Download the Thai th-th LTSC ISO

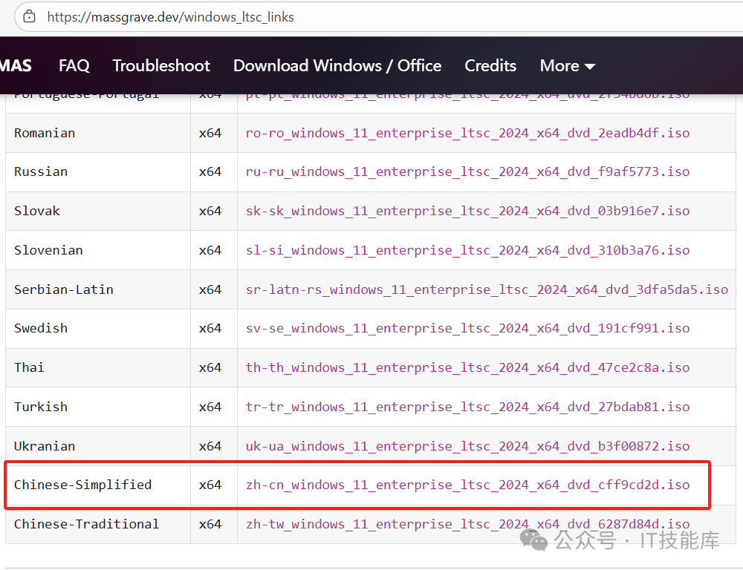coord(467,367)
